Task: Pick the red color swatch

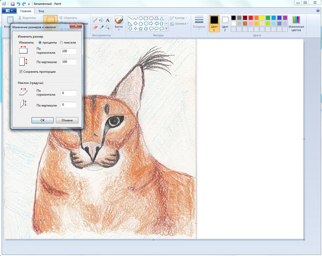Action: pyautogui.click(x=251, y=18)
